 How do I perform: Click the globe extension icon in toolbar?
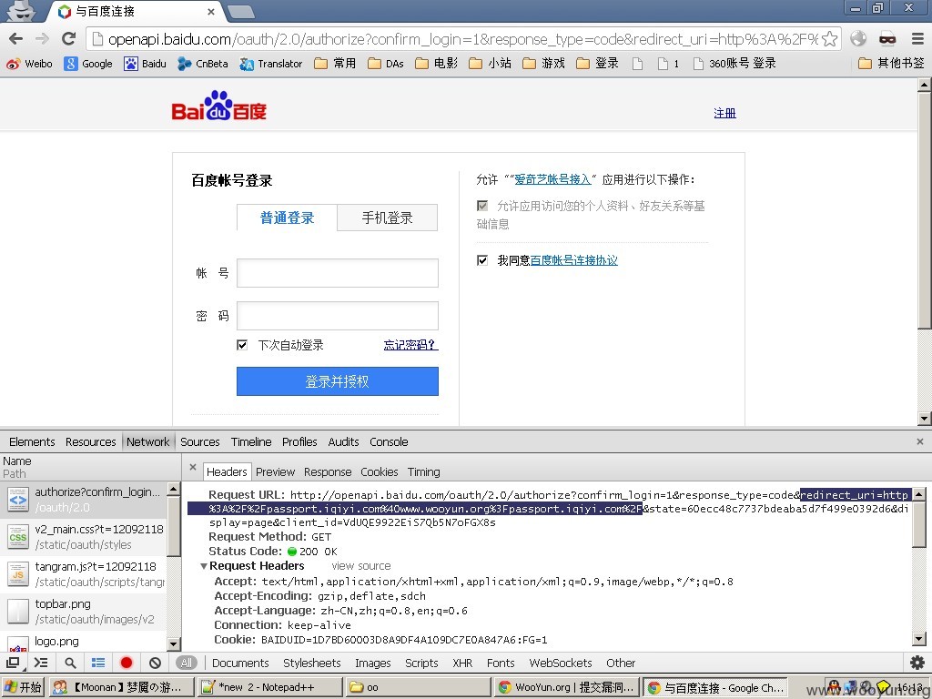858,38
